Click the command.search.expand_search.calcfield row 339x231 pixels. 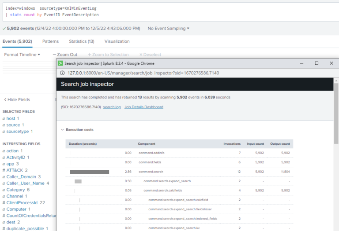pyautogui.click(x=179, y=200)
